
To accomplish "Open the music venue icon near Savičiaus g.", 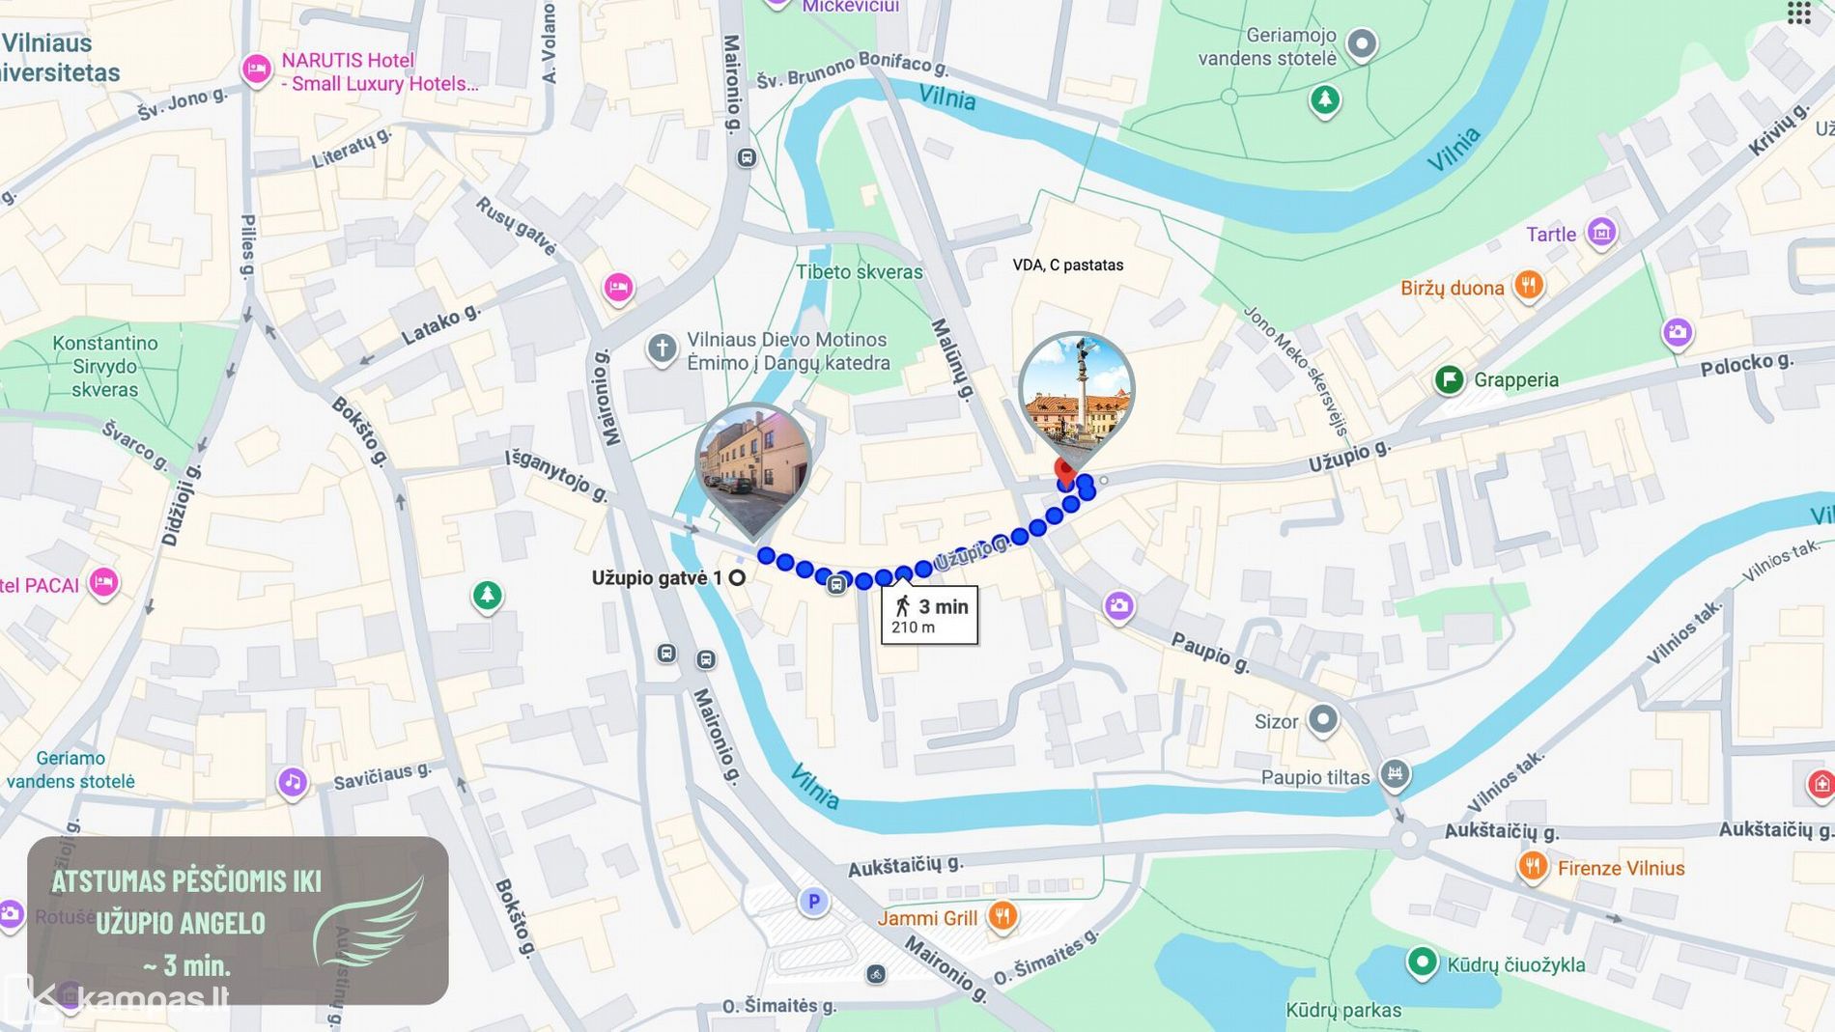I will [x=293, y=781].
